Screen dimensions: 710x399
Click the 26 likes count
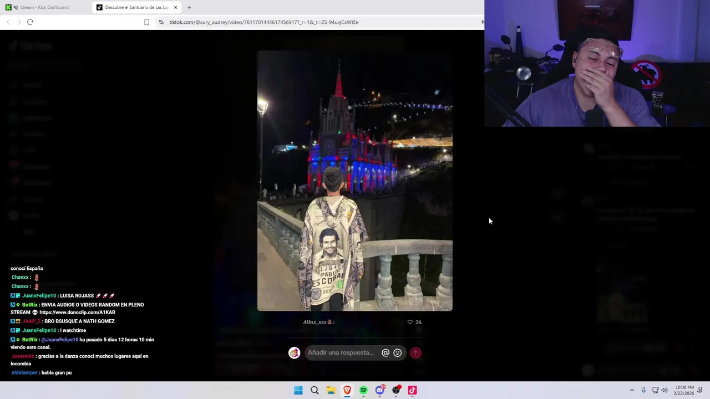418,322
